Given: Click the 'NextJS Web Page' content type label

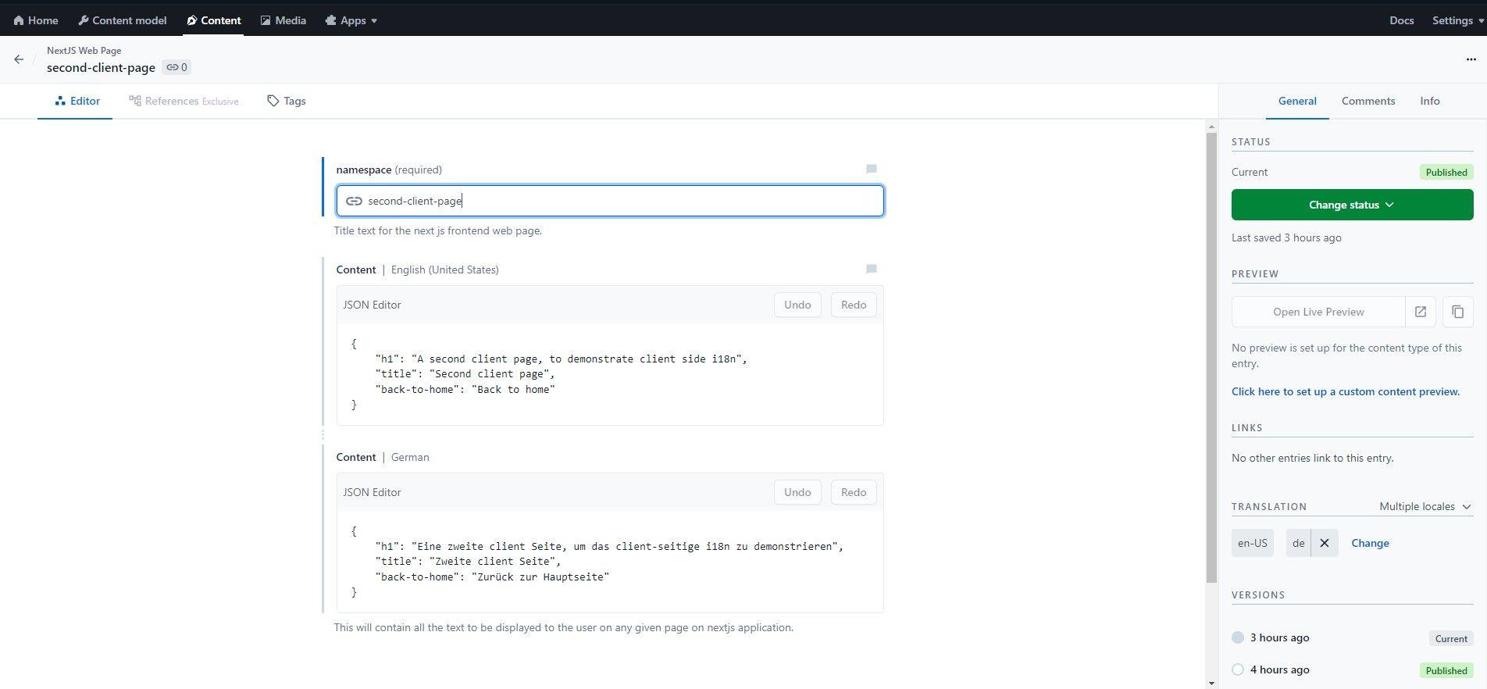Looking at the screenshot, I should tap(84, 50).
